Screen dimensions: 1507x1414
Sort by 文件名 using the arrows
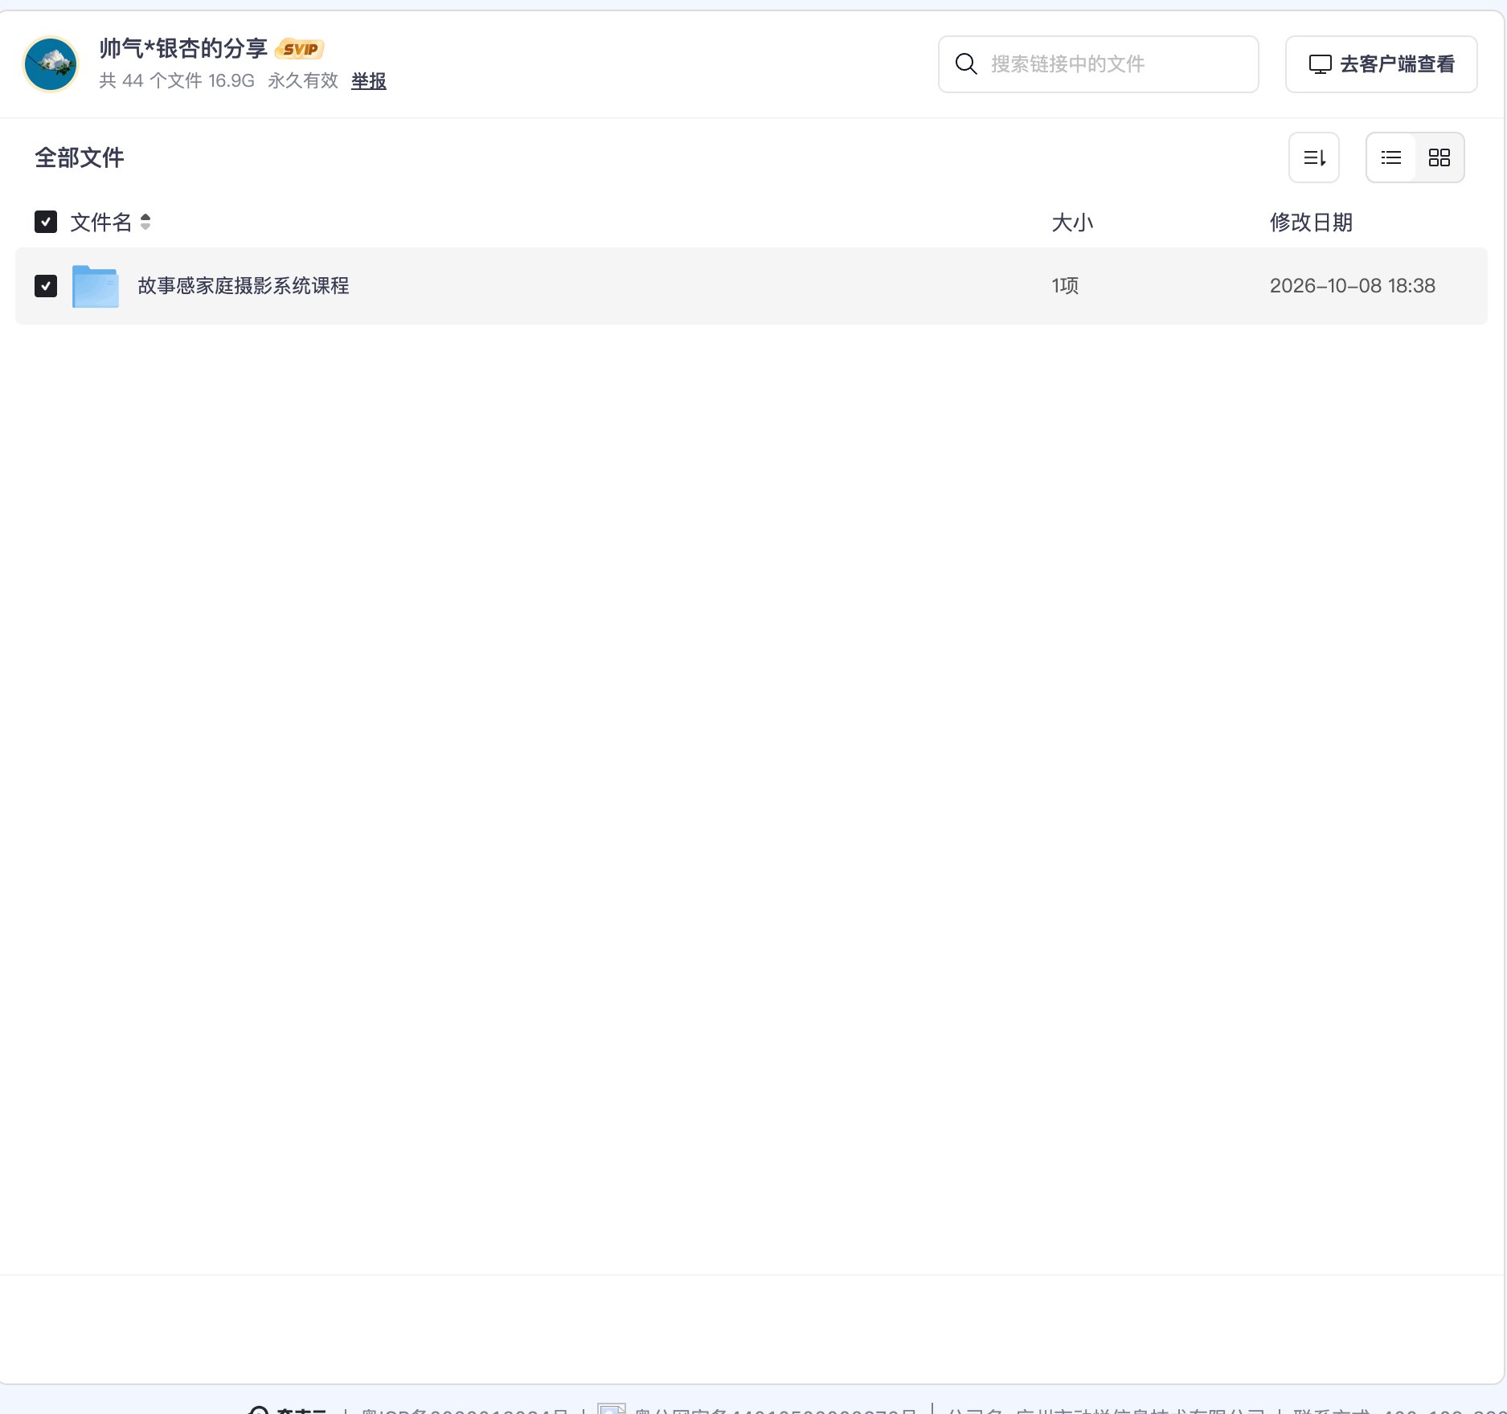click(145, 222)
